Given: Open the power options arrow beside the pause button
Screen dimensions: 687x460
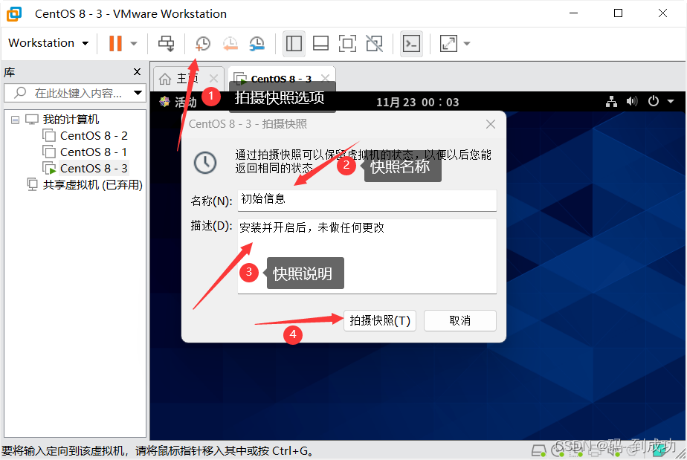Looking at the screenshot, I should 134,43.
